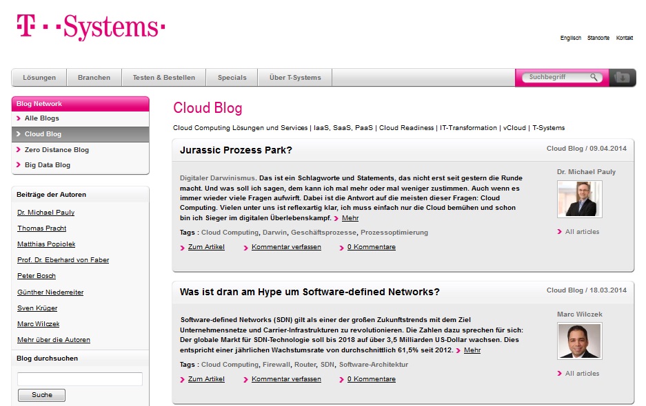This screenshot has height=406, width=646.
Task: Click the Suche button
Action: coord(41,395)
